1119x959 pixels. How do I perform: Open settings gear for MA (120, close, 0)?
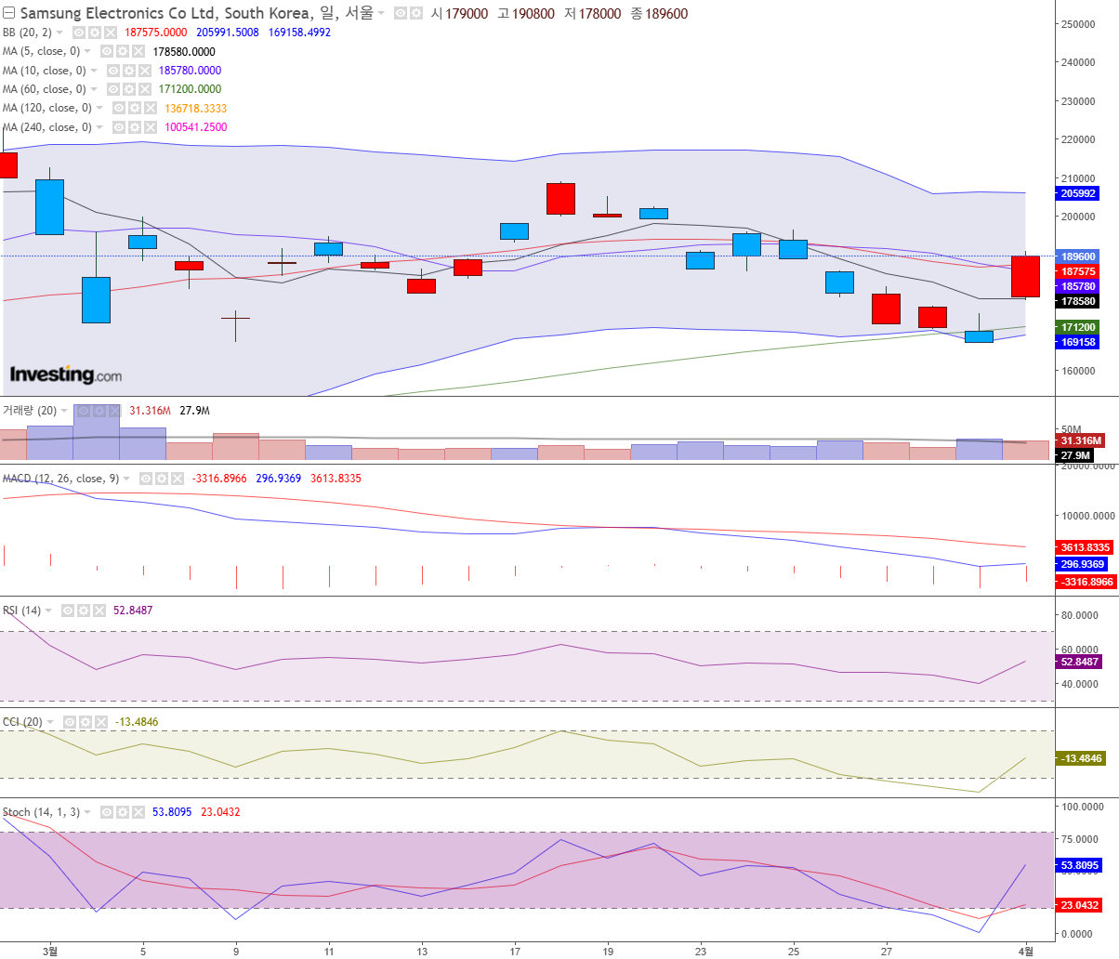coord(135,108)
